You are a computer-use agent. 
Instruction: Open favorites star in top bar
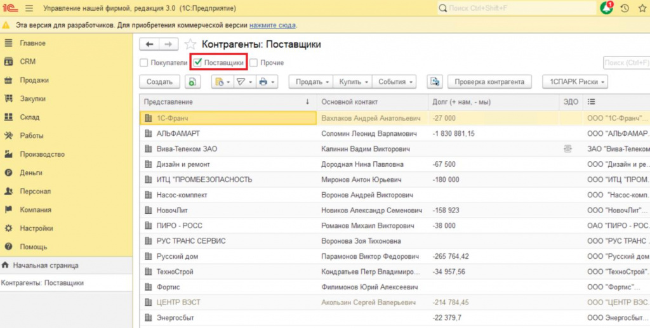click(x=642, y=8)
